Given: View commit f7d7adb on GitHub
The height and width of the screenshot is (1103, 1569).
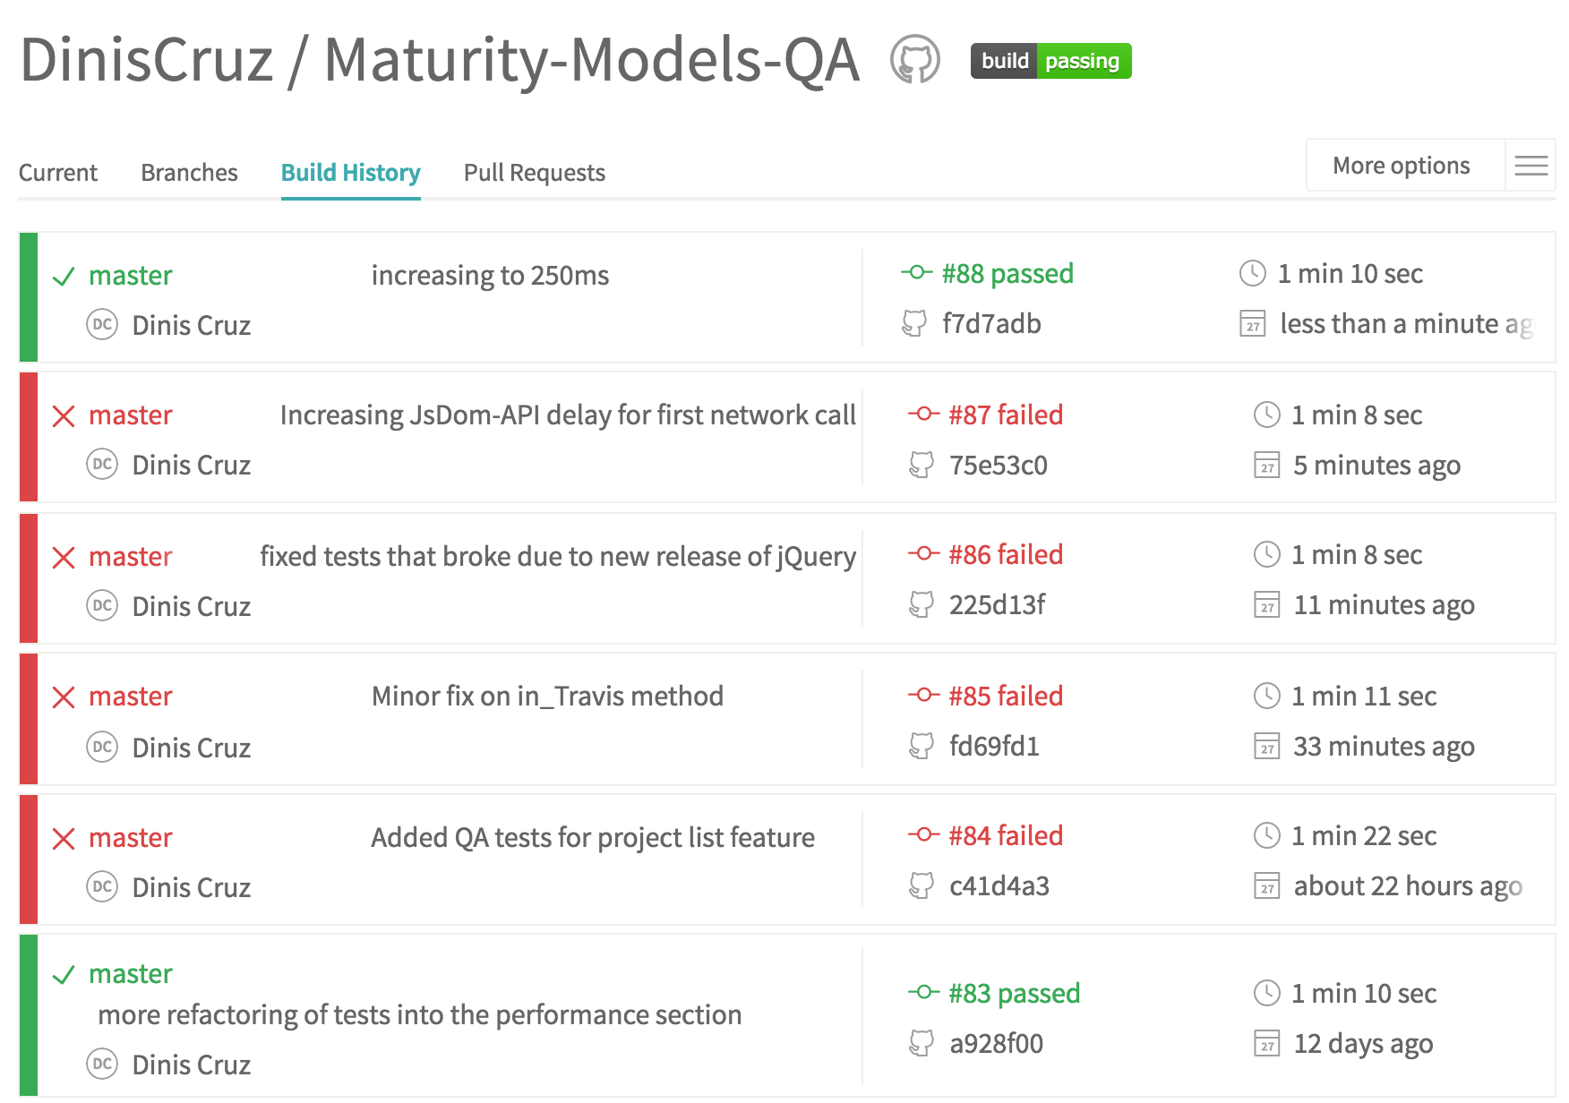Looking at the screenshot, I should (x=991, y=324).
